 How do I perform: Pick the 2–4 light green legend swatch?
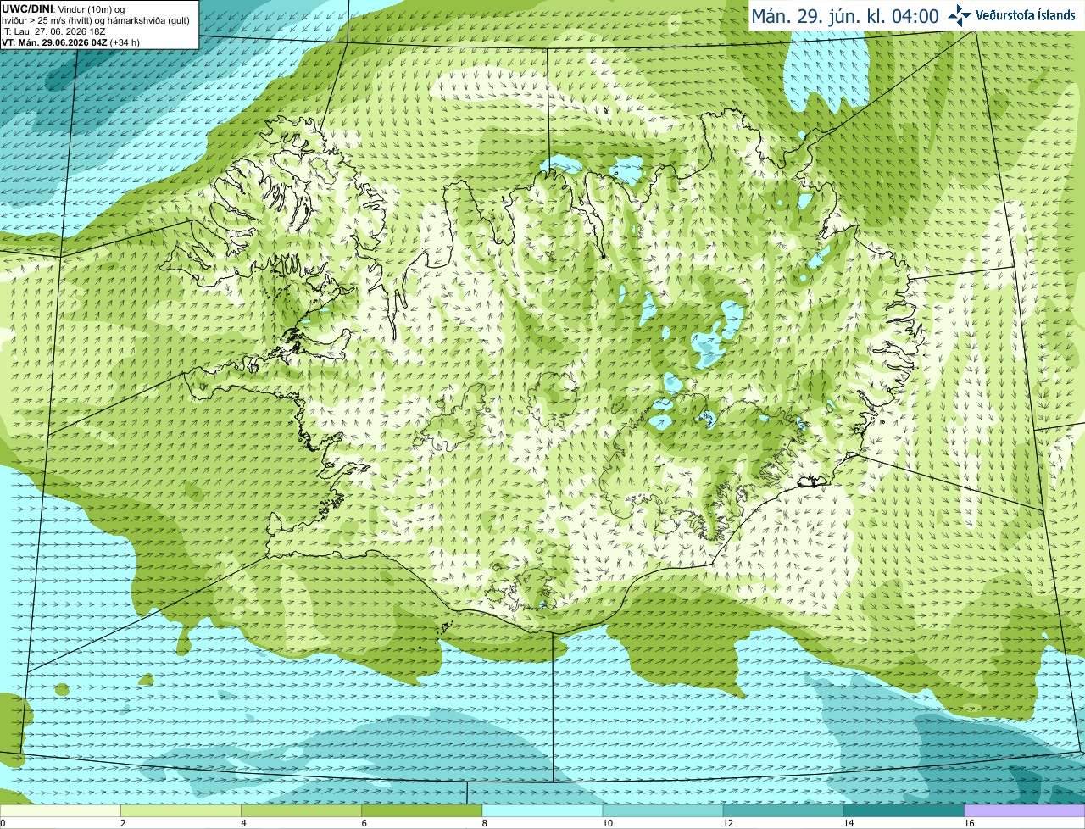(x=181, y=811)
